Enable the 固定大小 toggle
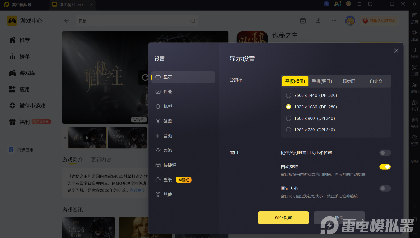 pyautogui.click(x=385, y=189)
